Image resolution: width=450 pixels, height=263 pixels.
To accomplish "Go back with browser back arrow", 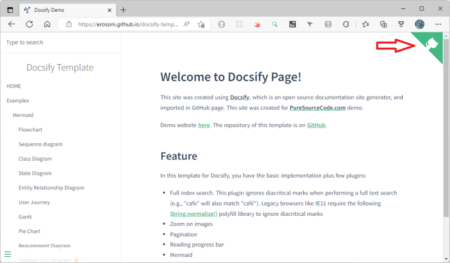I will point(11,24).
